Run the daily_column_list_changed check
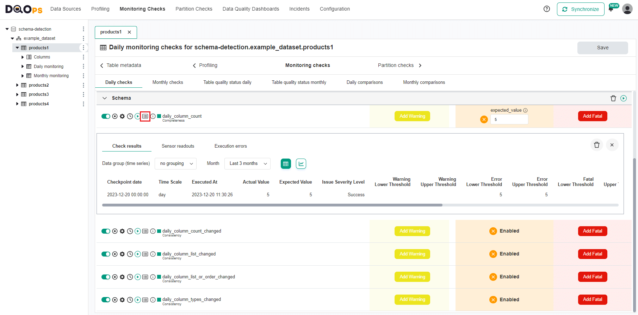Screen dimensions: 638x315 tap(138, 254)
